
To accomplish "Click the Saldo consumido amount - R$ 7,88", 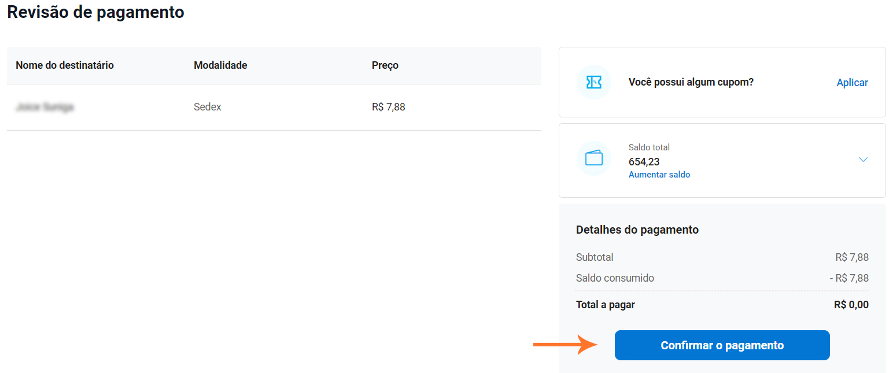I will pos(848,278).
